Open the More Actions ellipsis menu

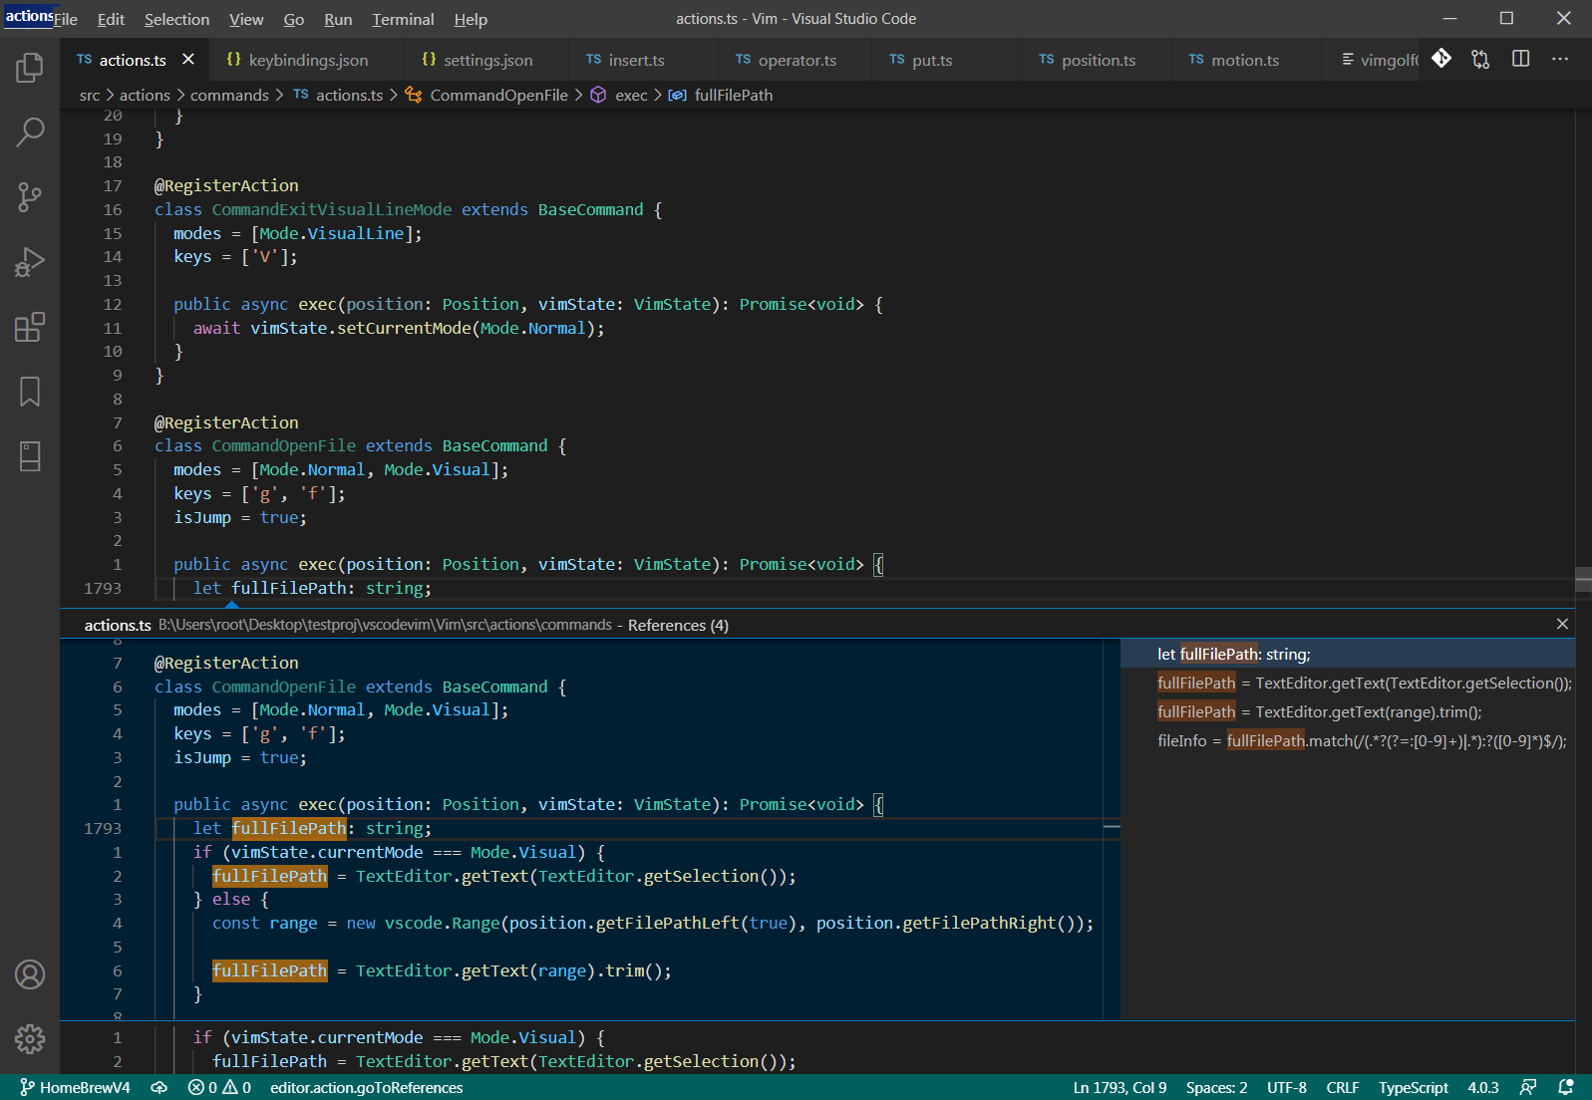tap(1560, 59)
